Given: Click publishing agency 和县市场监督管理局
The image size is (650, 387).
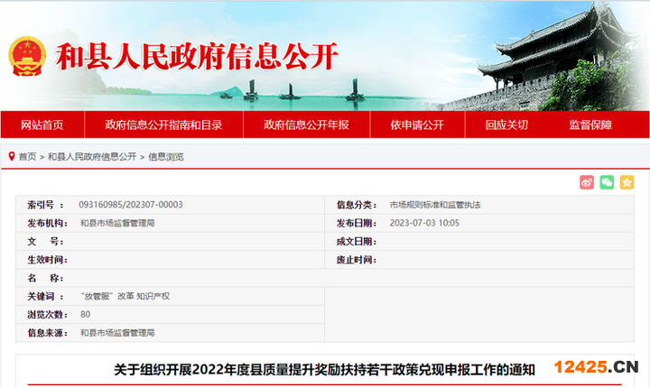Looking at the screenshot, I should pyautogui.click(x=117, y=223).
